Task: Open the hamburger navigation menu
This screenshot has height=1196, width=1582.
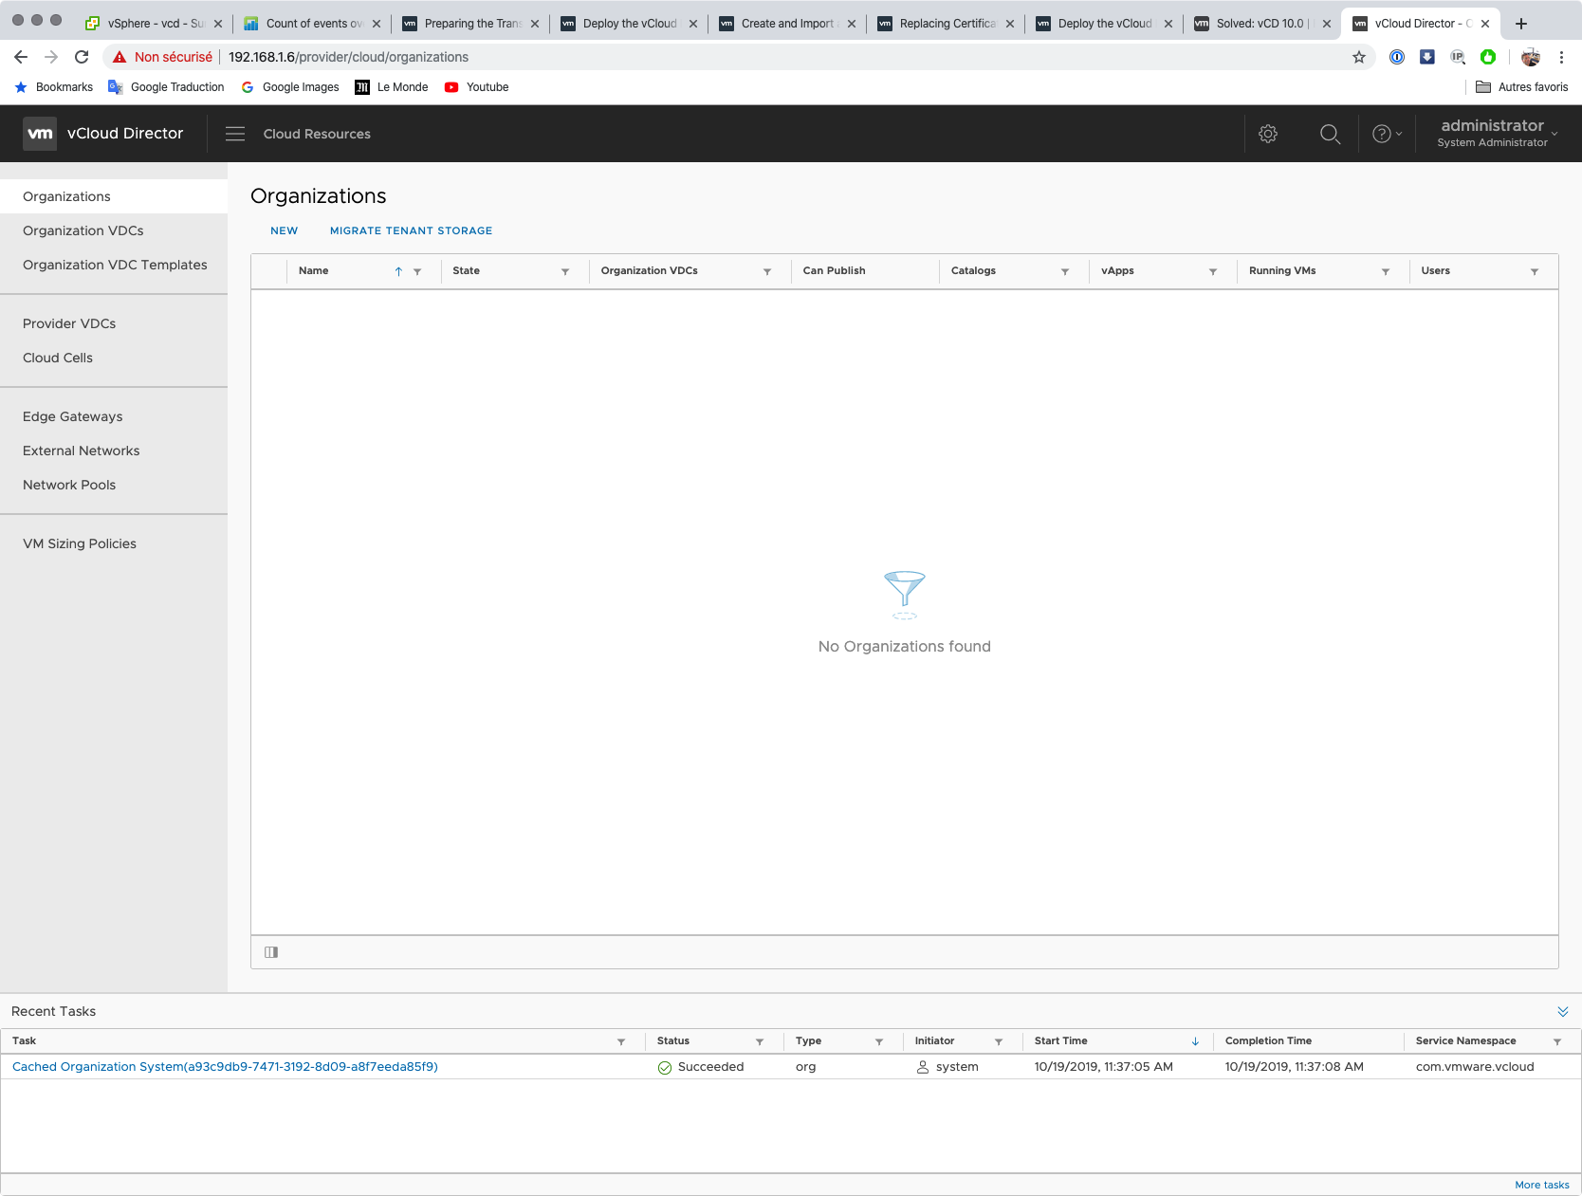Action: [235, 134]
